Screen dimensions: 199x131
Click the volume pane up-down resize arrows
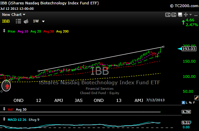[x=4, y=109]
